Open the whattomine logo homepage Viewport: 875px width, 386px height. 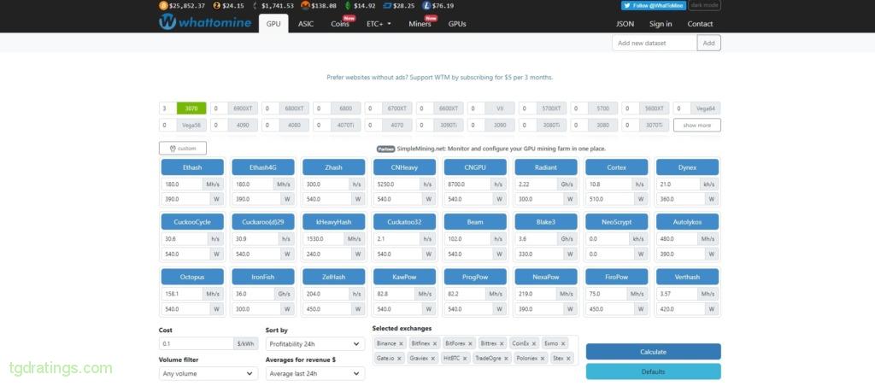click(205, 23)
